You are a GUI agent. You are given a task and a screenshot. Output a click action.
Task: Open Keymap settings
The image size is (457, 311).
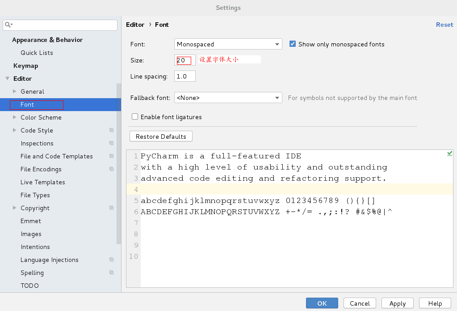point(25,66)
